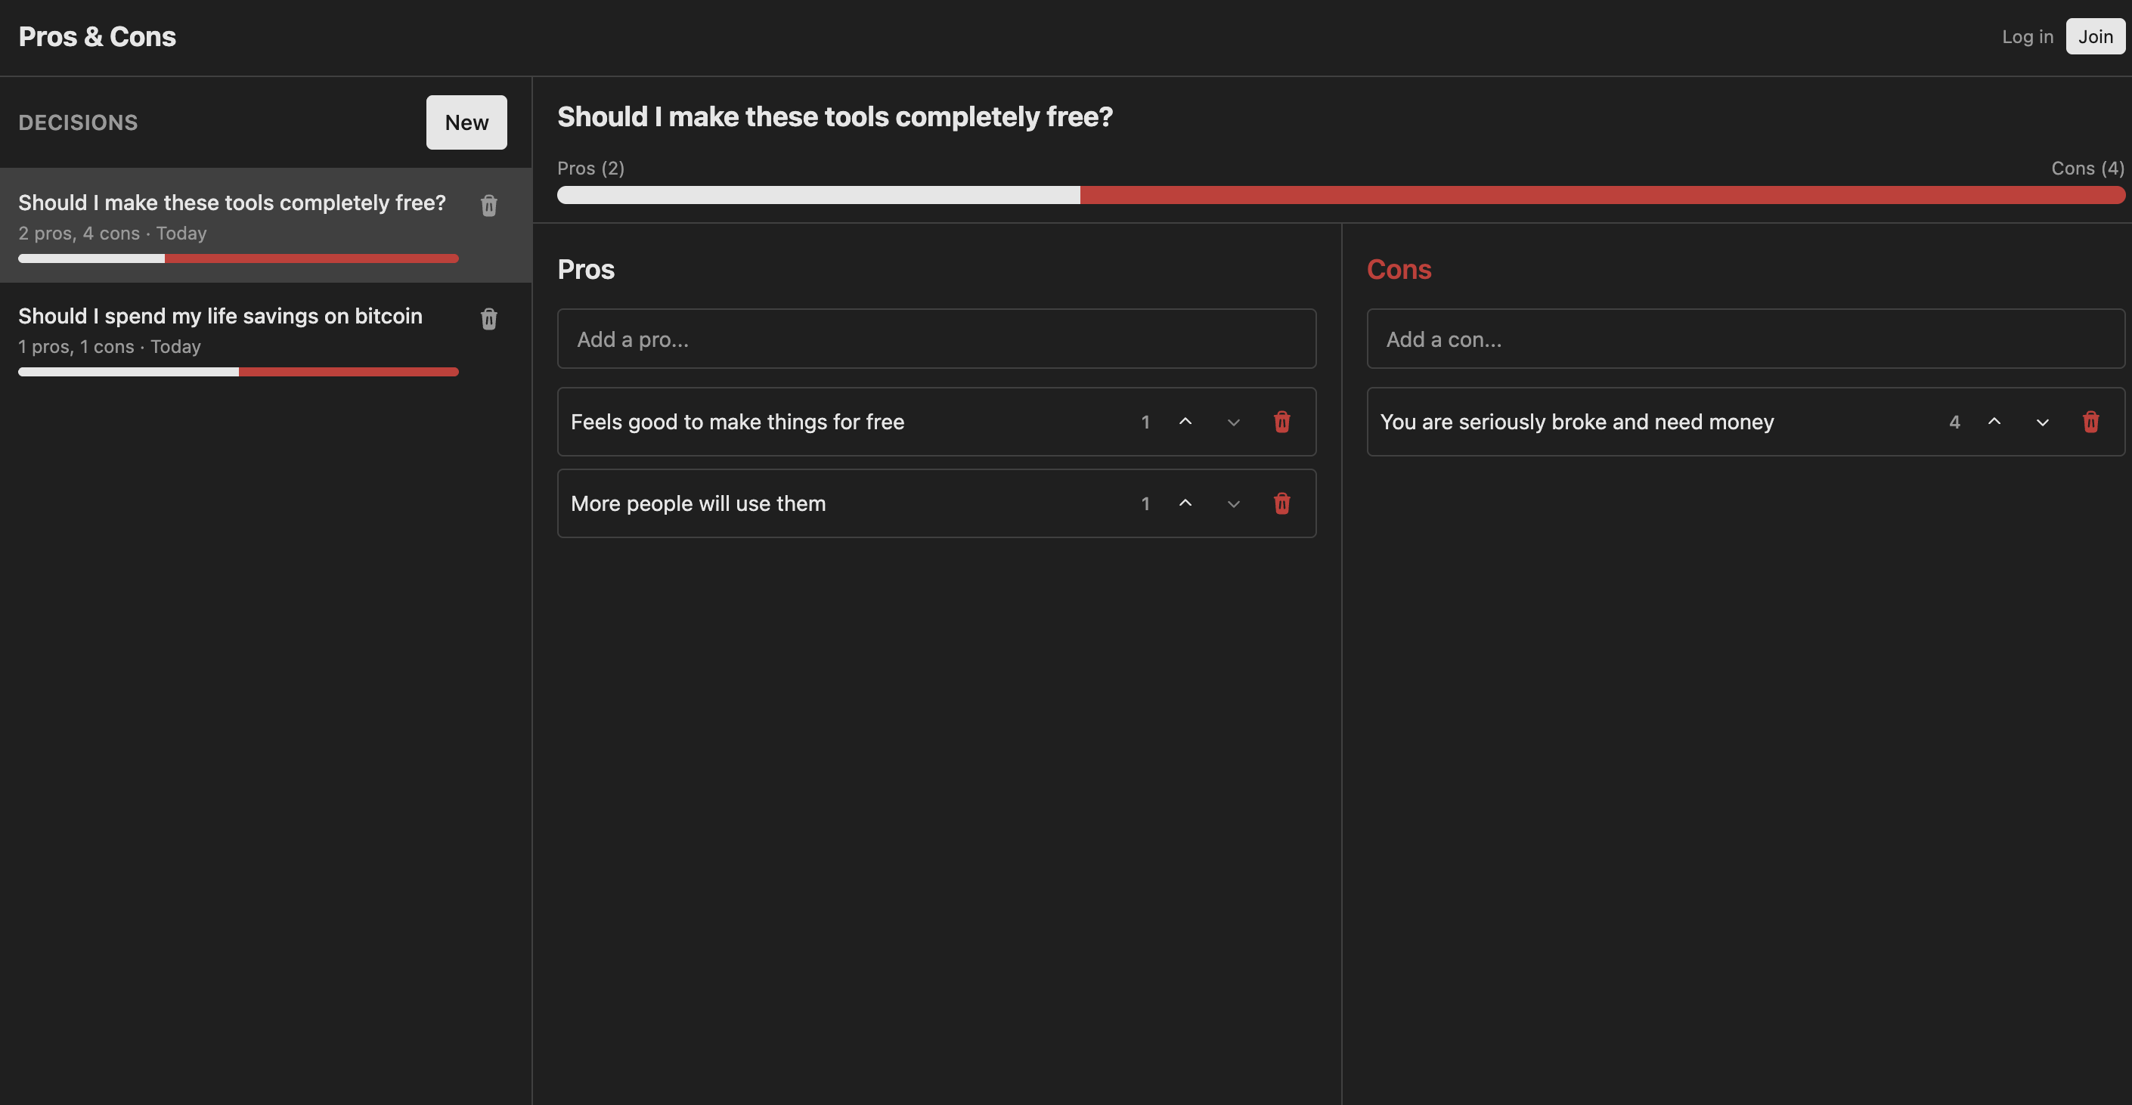Remove the 'Feels good to make things' pro
This screenshot has height=1105, width=2132.
1281,422
